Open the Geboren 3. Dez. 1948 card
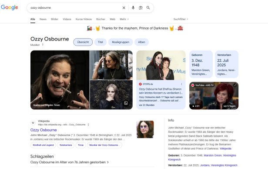 201,64
